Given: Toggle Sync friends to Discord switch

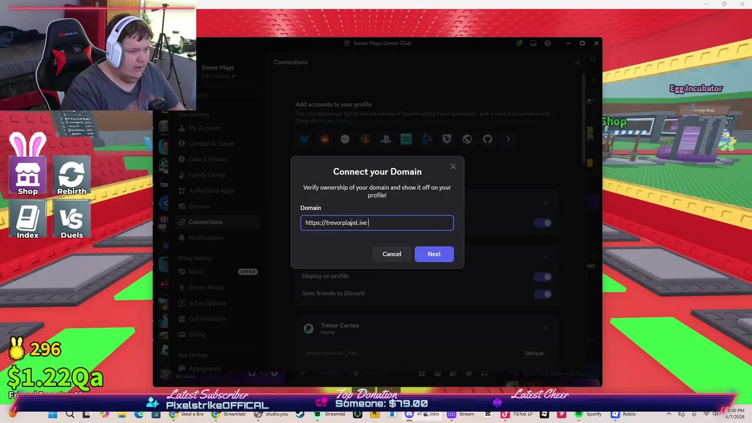Looking at the screenshot, I should click(x=543, y=294).
